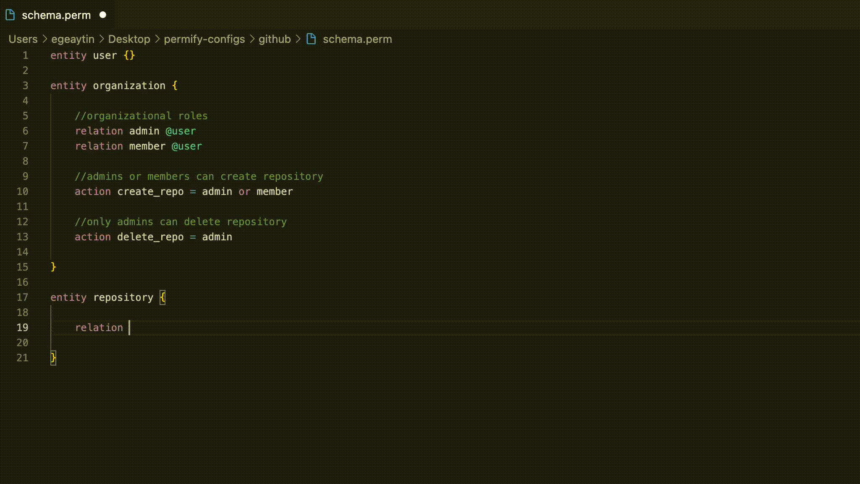Image resolution: width=860 pixels, height=484 pixels.
Task: Click the file icon in the breadcrumb
Action: click(x=311, y=39)
